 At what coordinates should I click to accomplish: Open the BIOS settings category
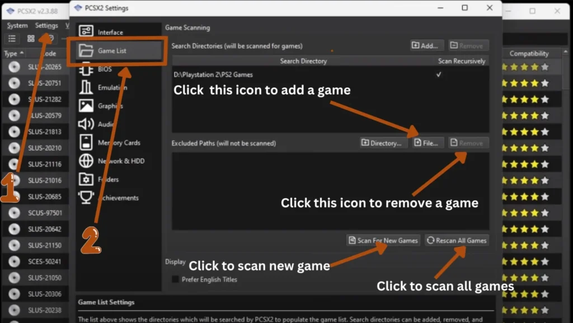(x=119, y=69)
